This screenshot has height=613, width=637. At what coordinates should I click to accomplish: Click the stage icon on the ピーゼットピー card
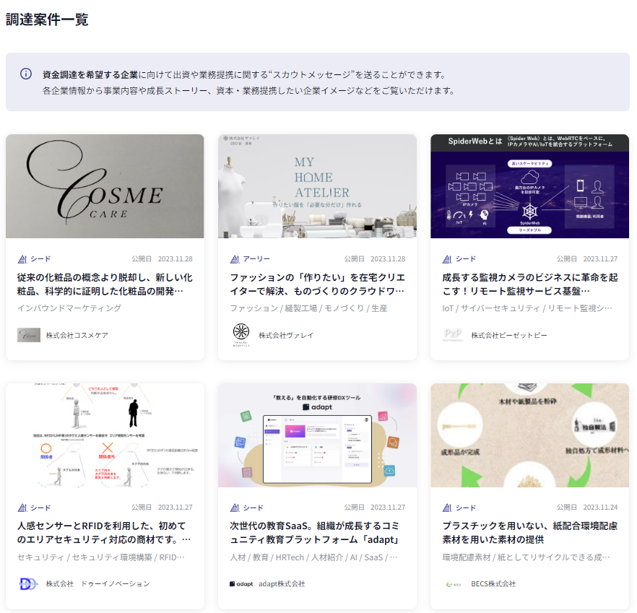click(x=447, y=258)
